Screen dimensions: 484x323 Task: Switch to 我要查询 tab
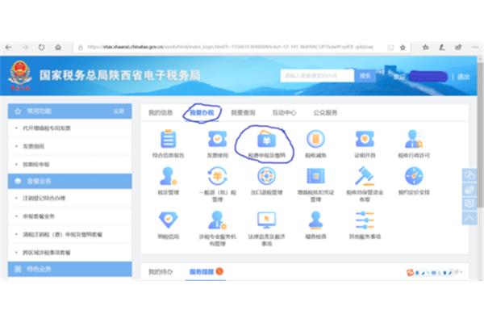point(243,112)
